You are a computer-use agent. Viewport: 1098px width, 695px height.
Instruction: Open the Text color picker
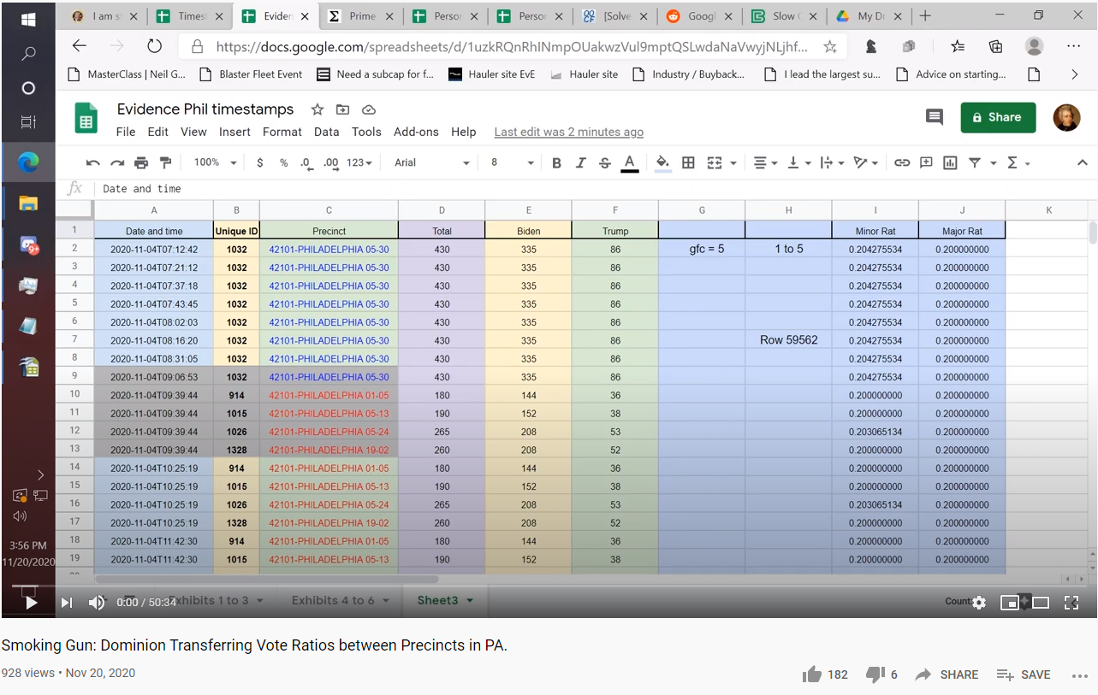pyautogui.click(x=630, y=162)
